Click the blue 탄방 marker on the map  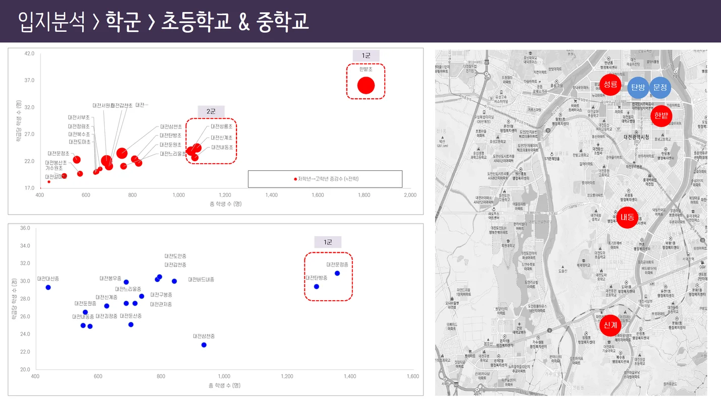tap(638, 87)
